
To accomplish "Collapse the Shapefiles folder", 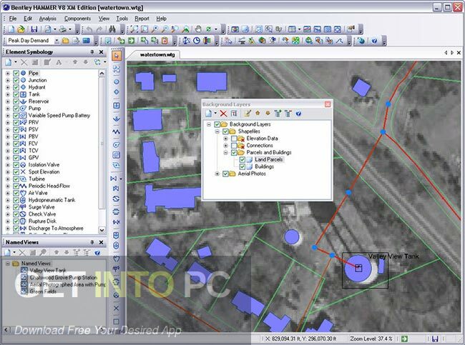I will 217,131.
